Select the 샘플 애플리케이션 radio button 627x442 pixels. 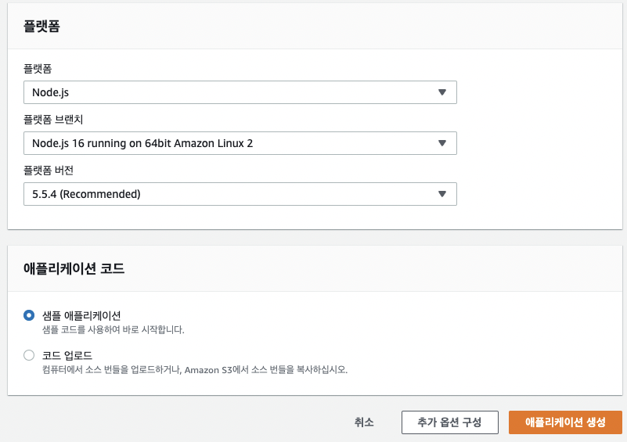[x=29, y=315]
